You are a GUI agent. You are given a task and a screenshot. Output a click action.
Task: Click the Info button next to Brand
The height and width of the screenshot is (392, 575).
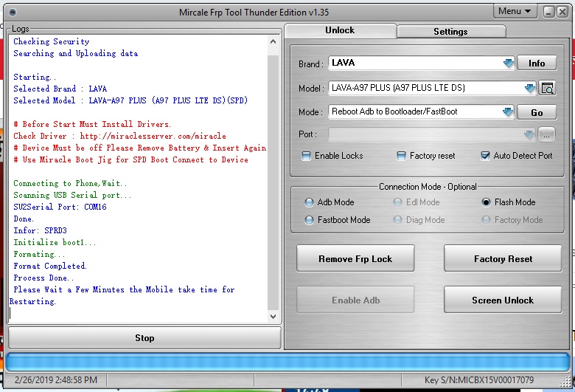click(537, 63)
